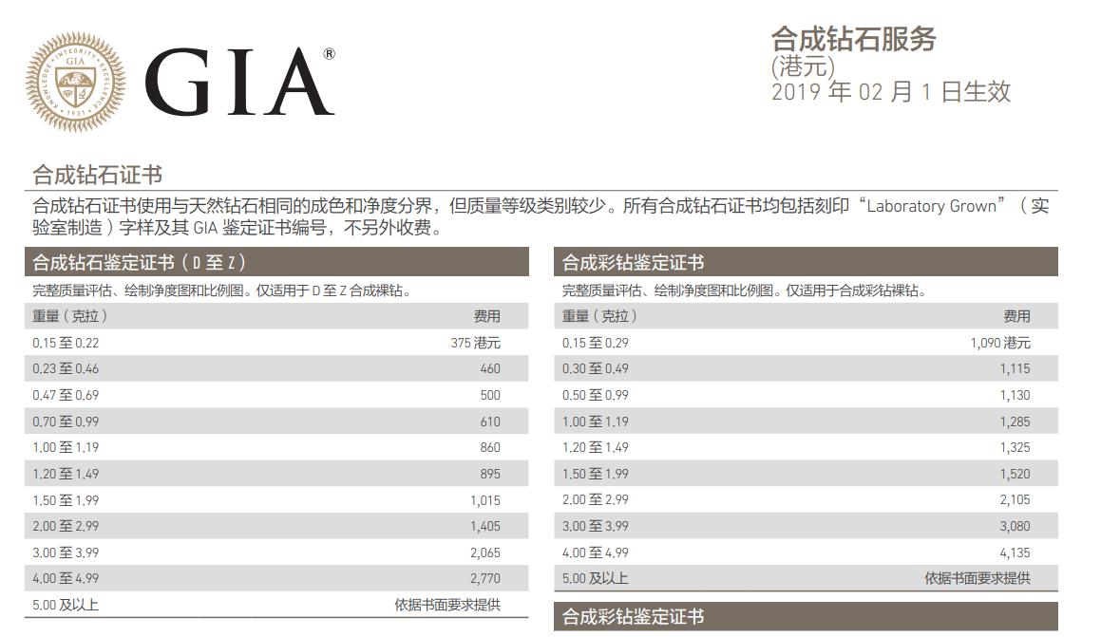The image size is (1120, 637).
Task: Click the left table's 费用 column header
Action: (486, 315)
